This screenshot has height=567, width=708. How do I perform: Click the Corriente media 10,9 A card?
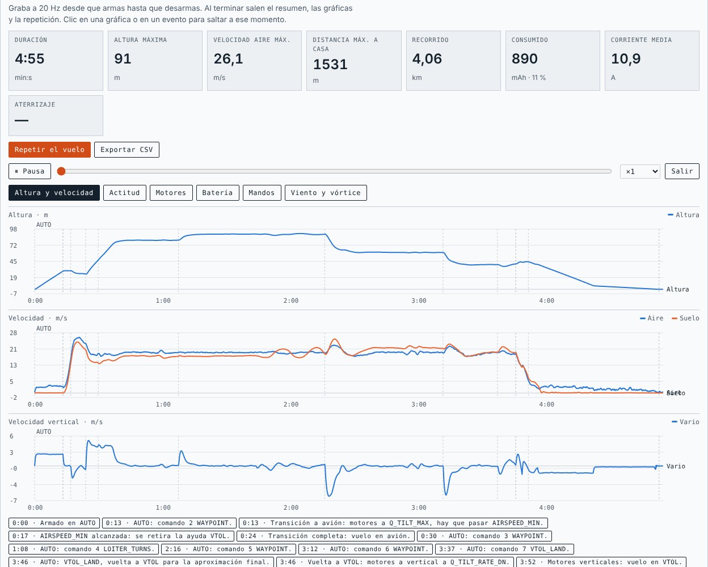652,61
